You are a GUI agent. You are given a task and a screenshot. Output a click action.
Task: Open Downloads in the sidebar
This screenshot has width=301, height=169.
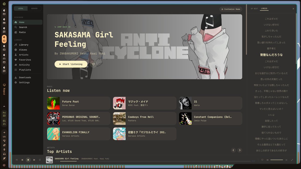pos(27,78)
